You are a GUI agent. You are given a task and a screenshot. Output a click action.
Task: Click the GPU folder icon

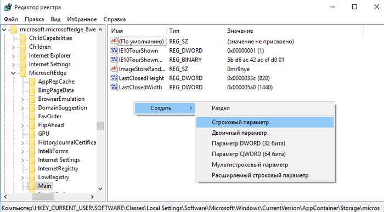pos(32,134)
